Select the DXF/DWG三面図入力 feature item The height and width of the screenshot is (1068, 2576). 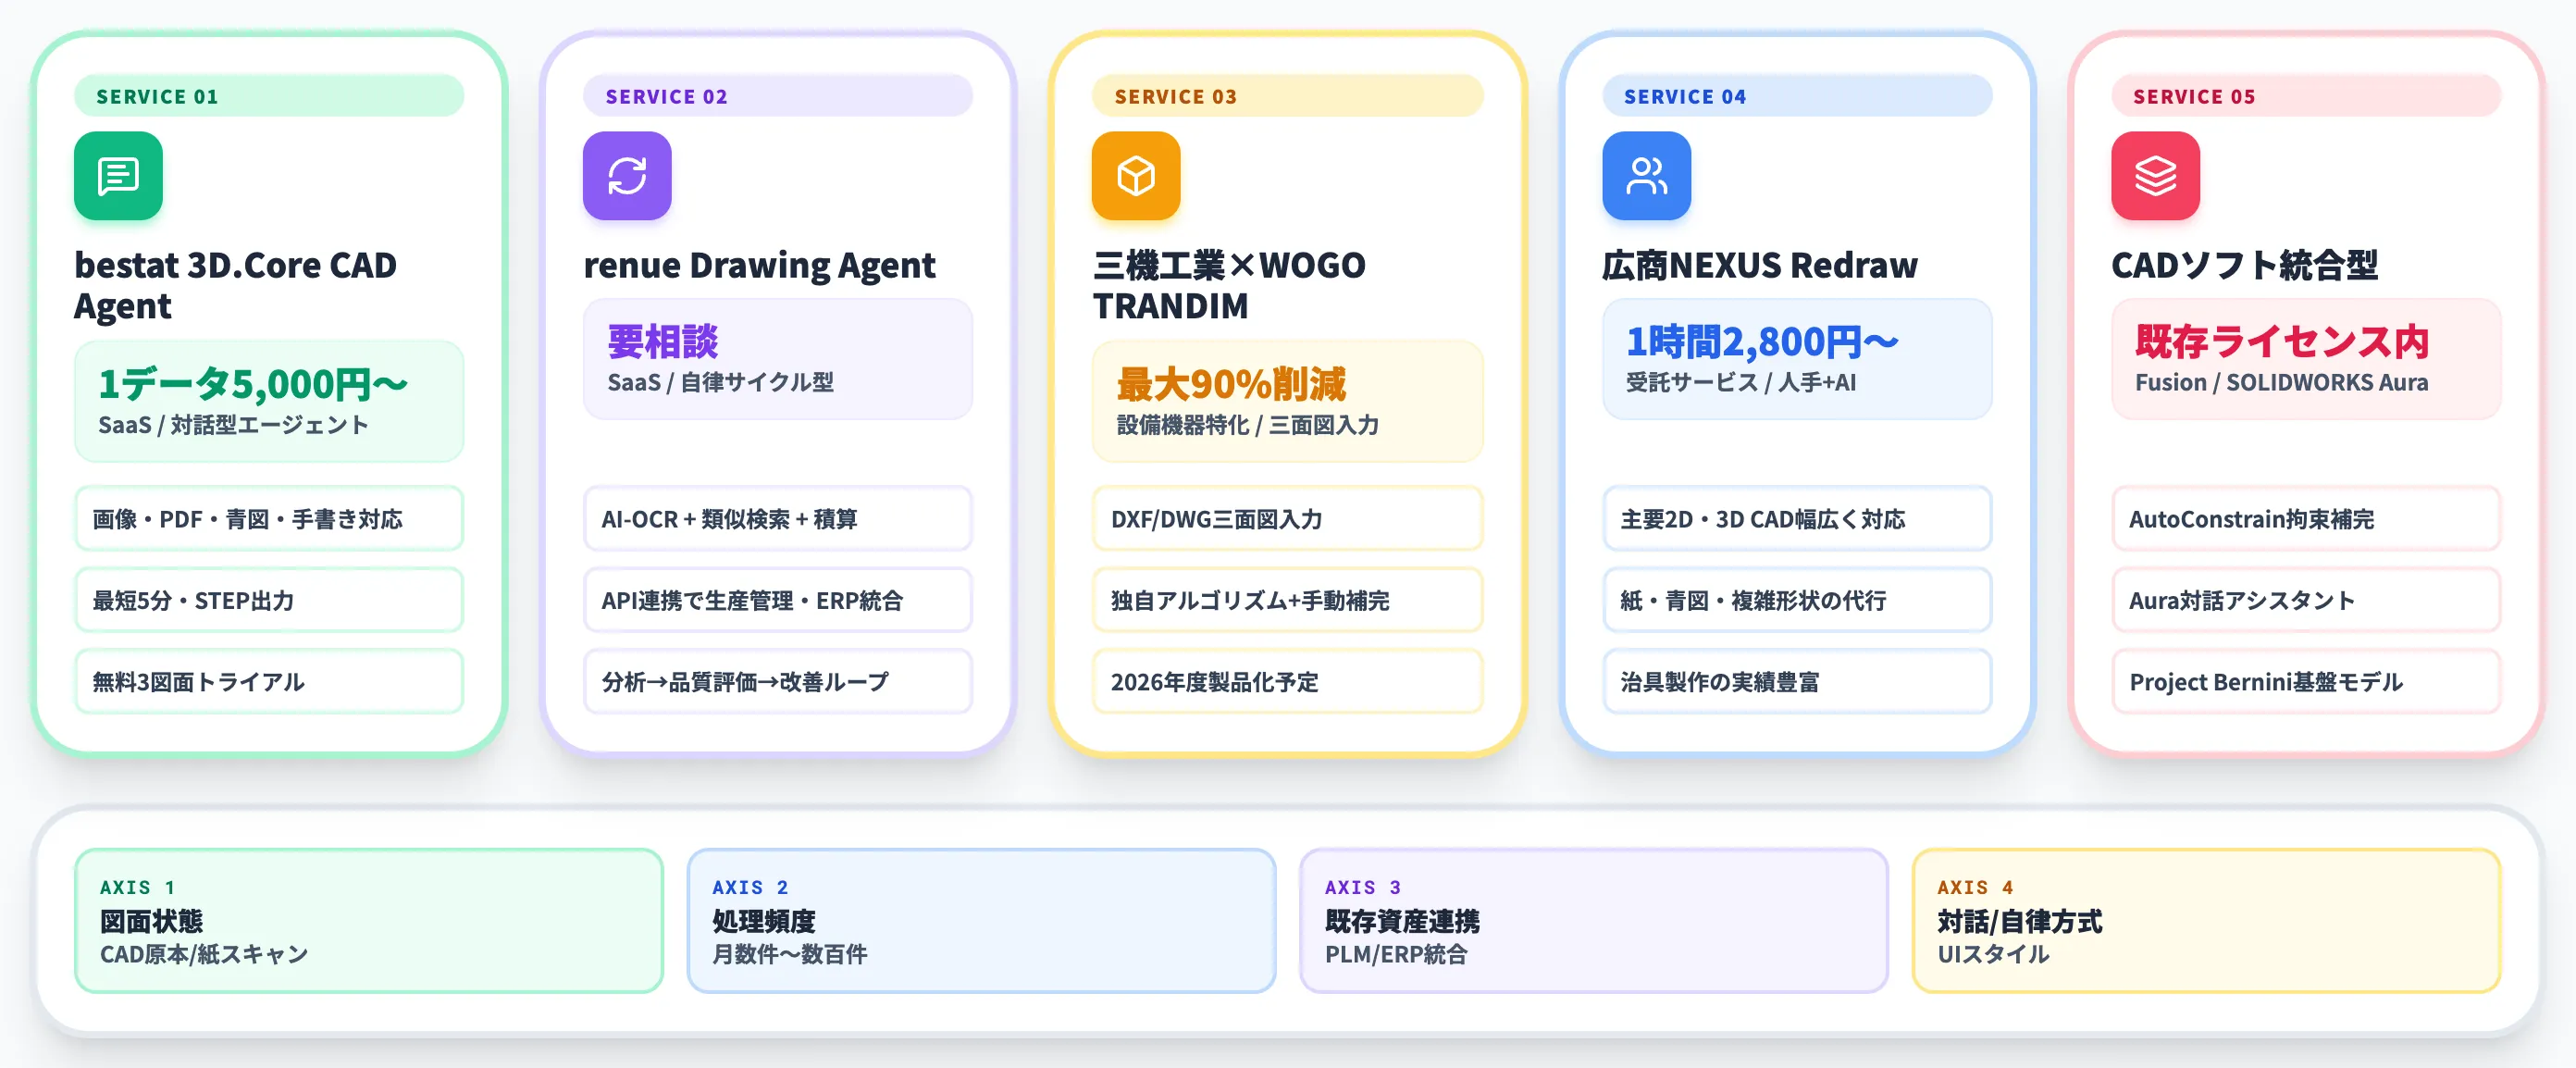point(1287,519)
